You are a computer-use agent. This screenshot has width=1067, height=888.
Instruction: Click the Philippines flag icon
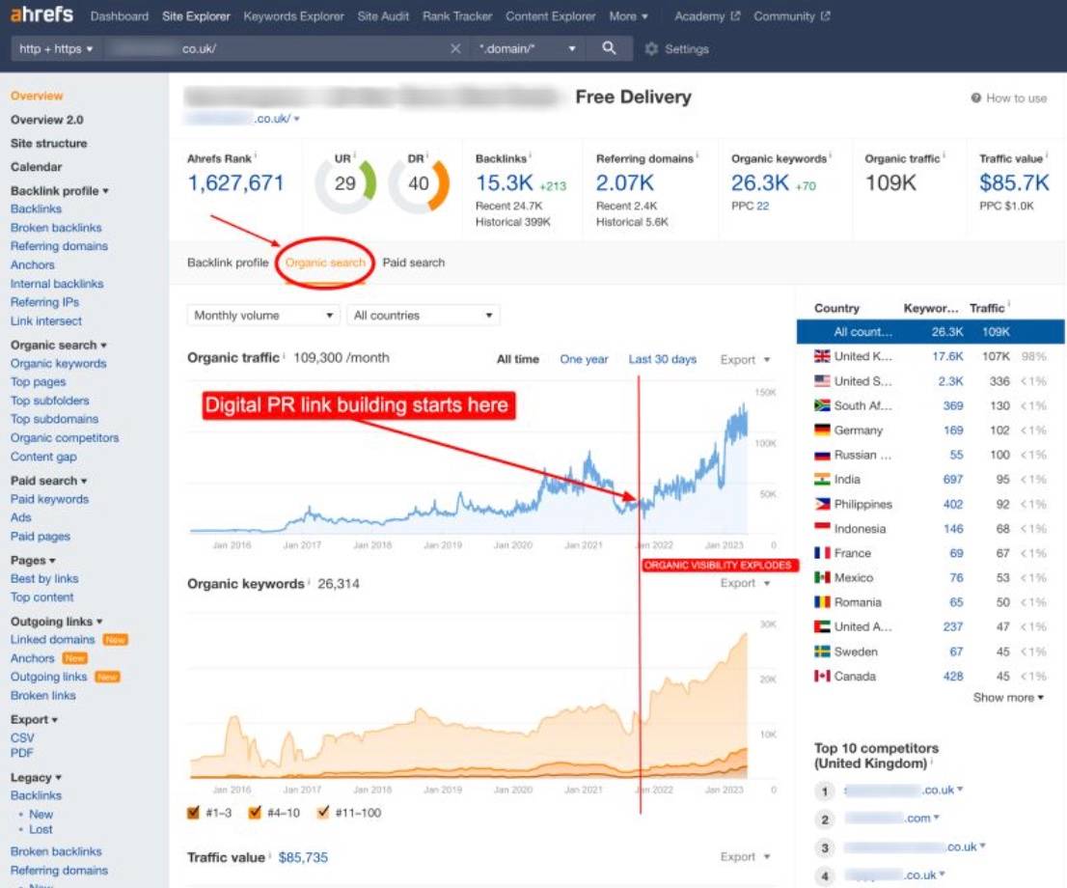click(x=822, y=504)
